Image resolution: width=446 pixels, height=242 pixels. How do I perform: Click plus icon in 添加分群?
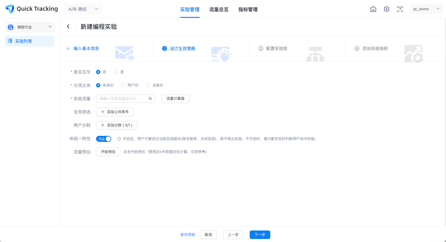tap(103, 125)
